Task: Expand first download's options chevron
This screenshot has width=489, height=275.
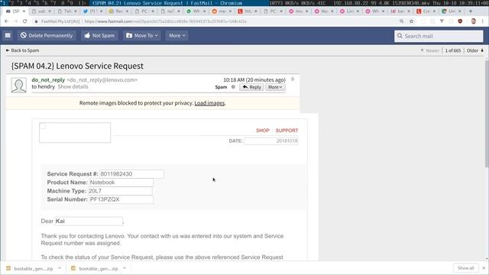Action: [x=60, y=268]
